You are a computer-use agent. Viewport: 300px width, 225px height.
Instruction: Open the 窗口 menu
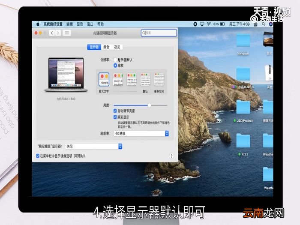tap(90, 24)
